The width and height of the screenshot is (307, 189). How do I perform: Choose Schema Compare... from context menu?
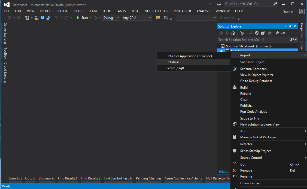[254, 69]
